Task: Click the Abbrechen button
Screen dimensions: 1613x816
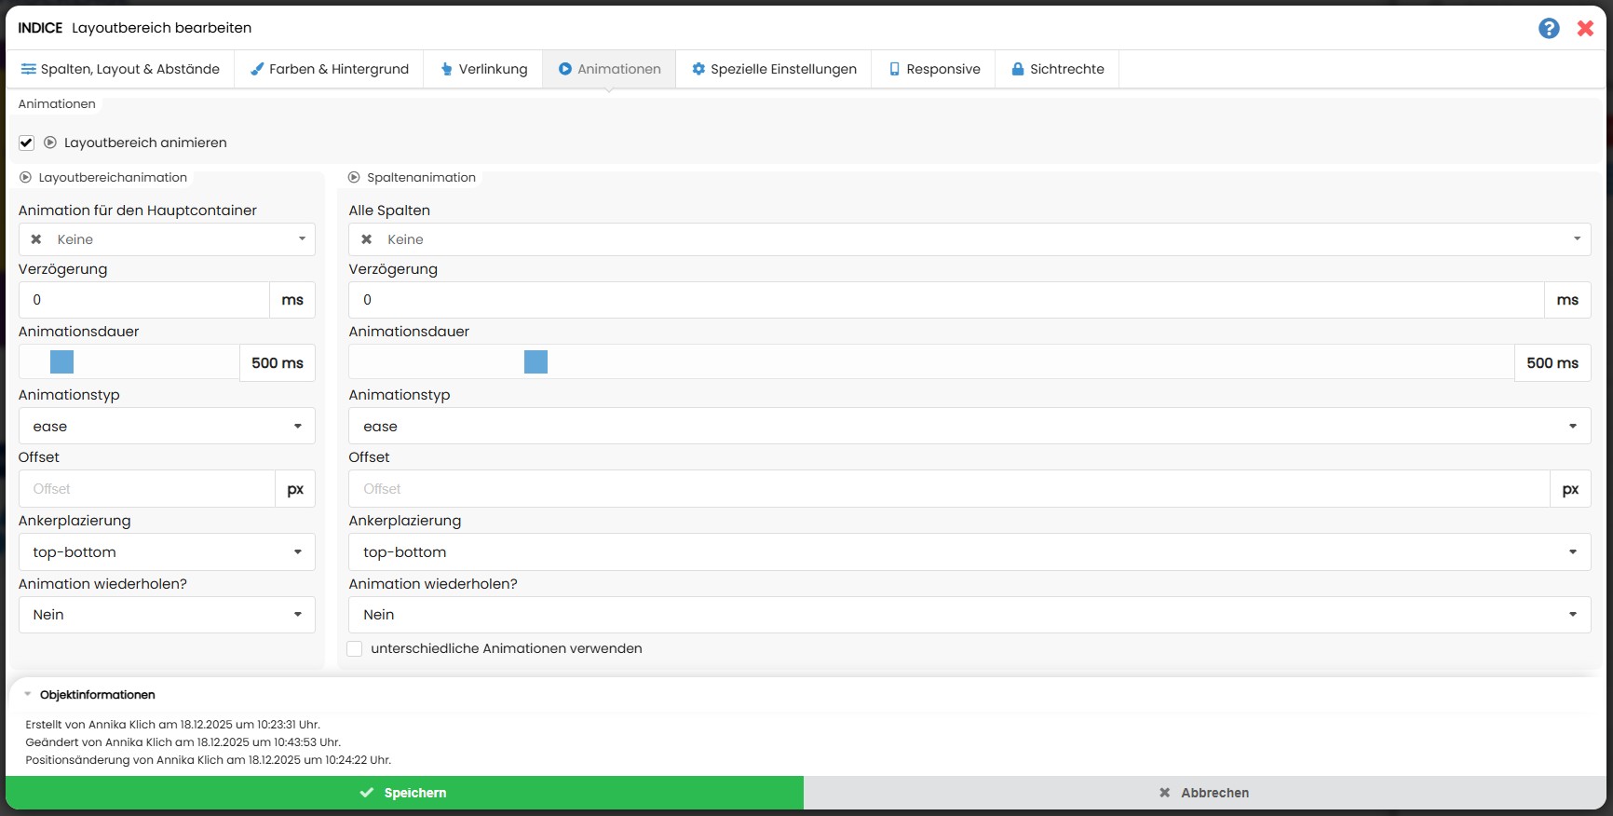Action: tap(1204, 793)
